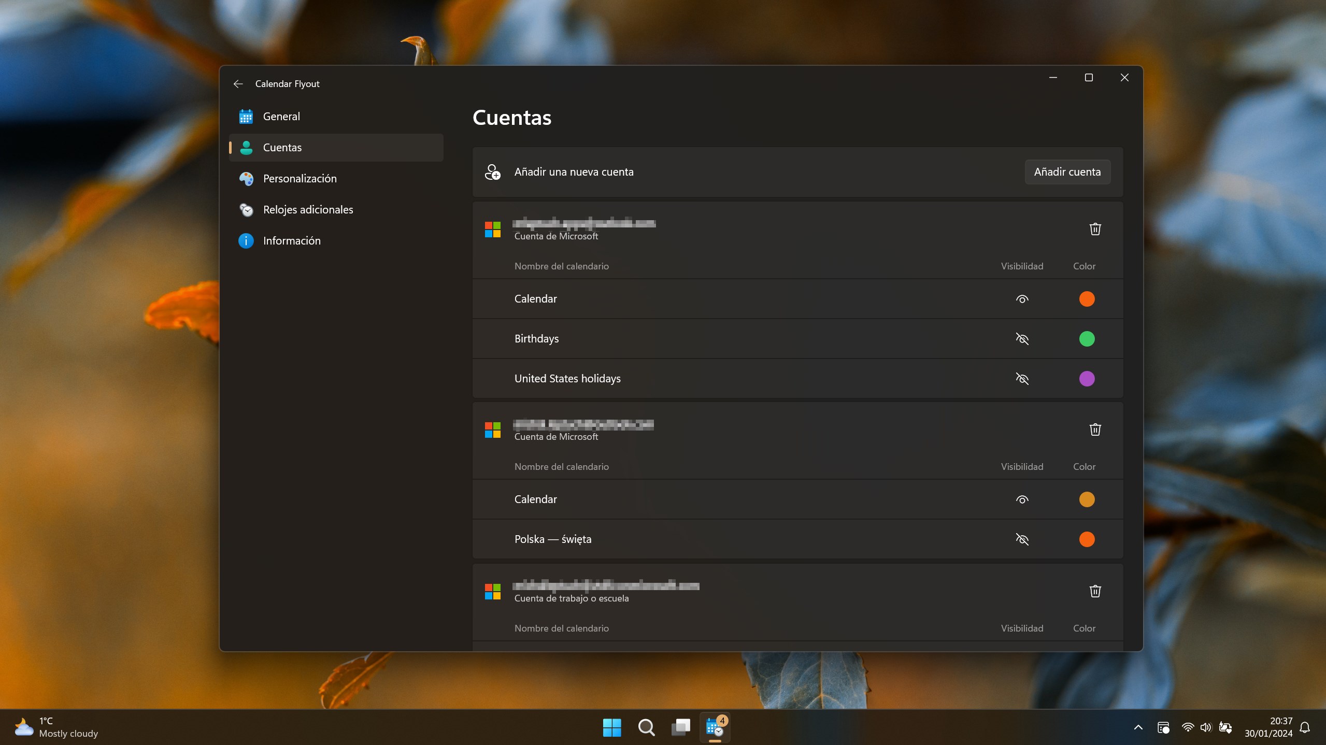Open the Wi-Fi network tray icon

tap(1187, 727)
